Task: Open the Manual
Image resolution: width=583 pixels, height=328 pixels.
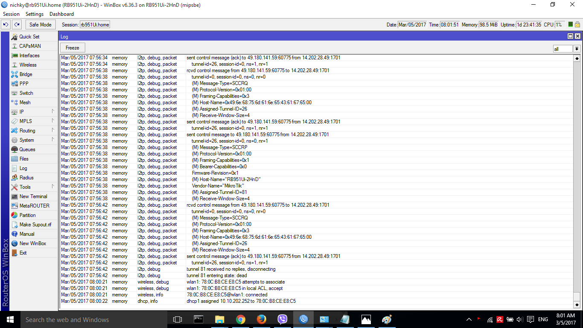Action: tap(27, 234)
